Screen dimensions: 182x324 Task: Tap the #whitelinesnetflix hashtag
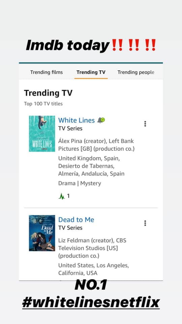point(91,303)
